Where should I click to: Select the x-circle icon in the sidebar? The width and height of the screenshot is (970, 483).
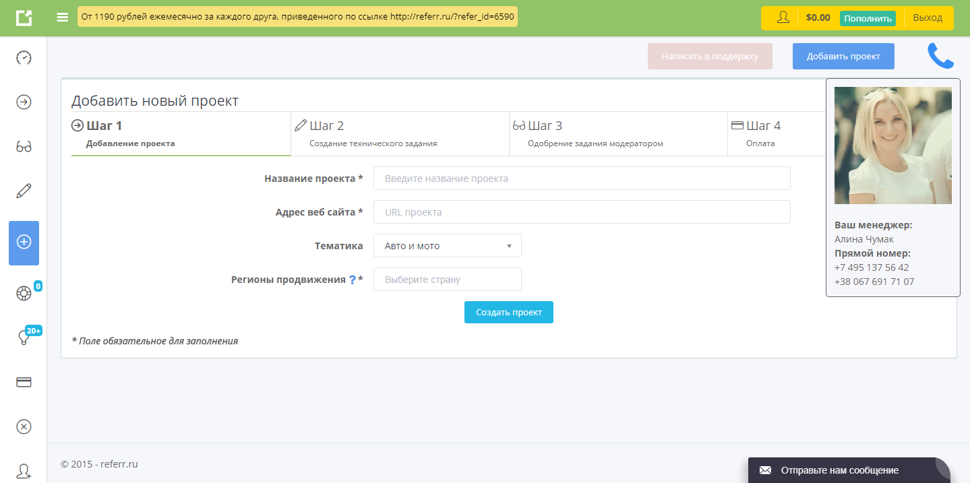[24, 426]
